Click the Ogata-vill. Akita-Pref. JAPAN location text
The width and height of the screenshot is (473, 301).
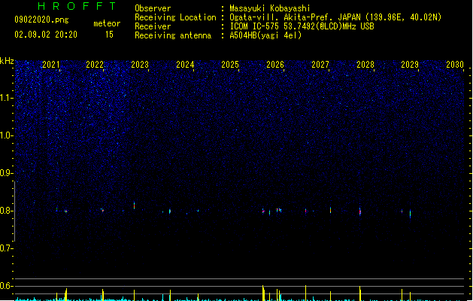pos(335,17)
